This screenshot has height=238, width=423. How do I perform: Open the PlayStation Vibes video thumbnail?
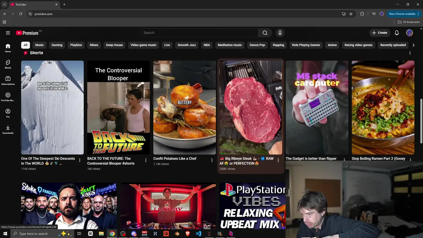coord(252,206)
